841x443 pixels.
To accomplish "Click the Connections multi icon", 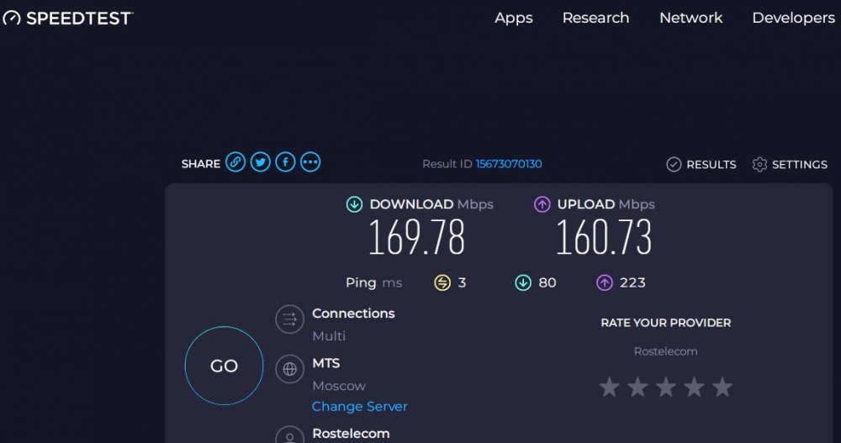I will (x=289, y=319).
